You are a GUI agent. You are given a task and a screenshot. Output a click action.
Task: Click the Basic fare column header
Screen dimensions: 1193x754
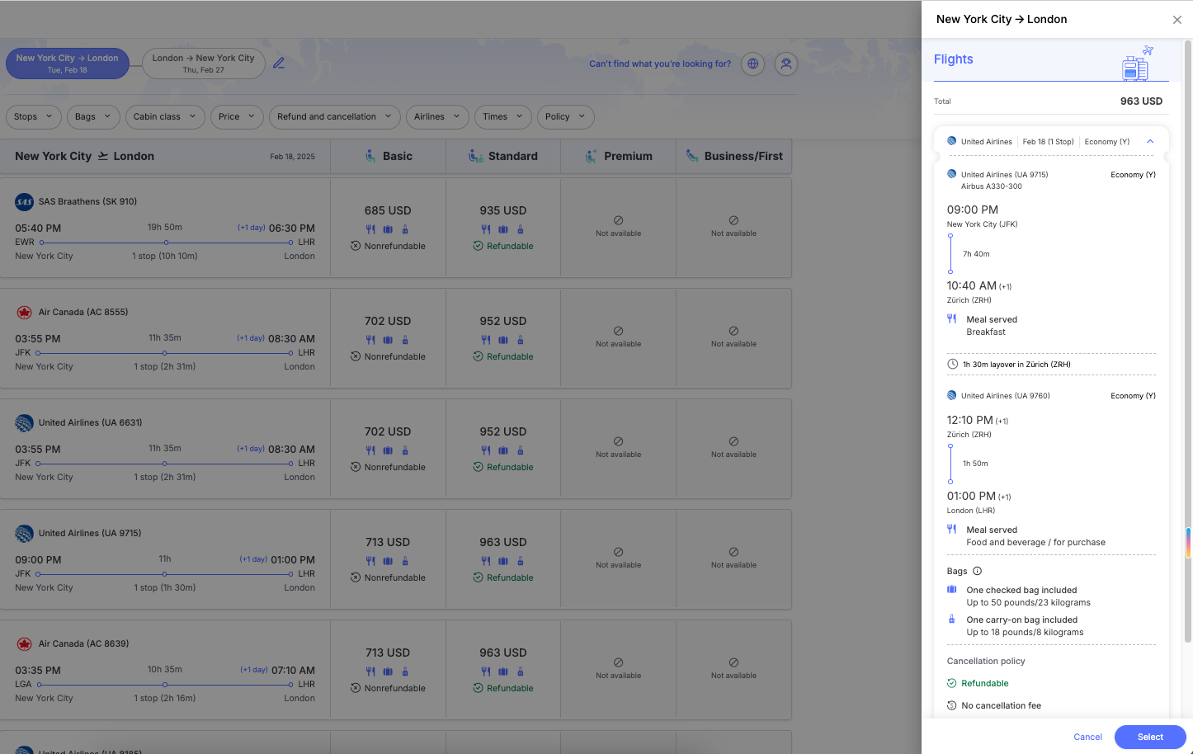[388, 156]
